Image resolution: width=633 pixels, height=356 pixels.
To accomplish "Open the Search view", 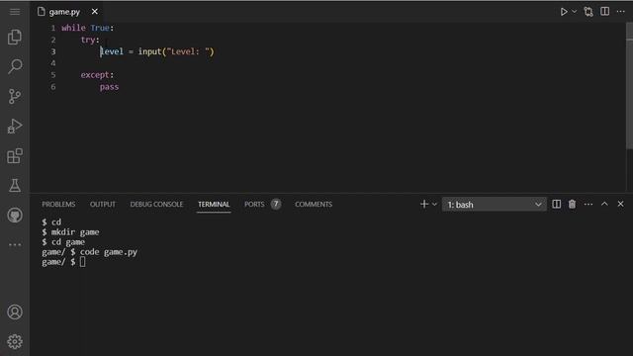I will pos(15,66).
